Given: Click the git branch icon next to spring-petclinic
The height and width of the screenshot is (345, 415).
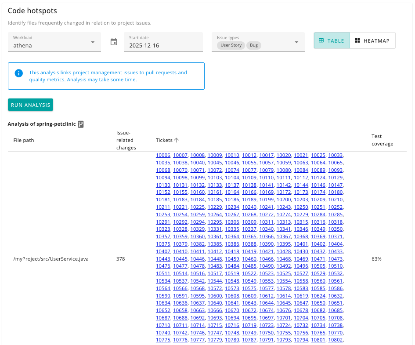Looking at the screenshot, I should 80,124.
